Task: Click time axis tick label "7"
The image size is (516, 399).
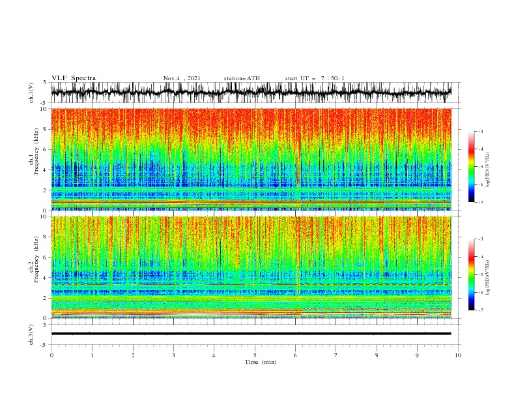Action: pyautogui.click(x=336, y=355)
